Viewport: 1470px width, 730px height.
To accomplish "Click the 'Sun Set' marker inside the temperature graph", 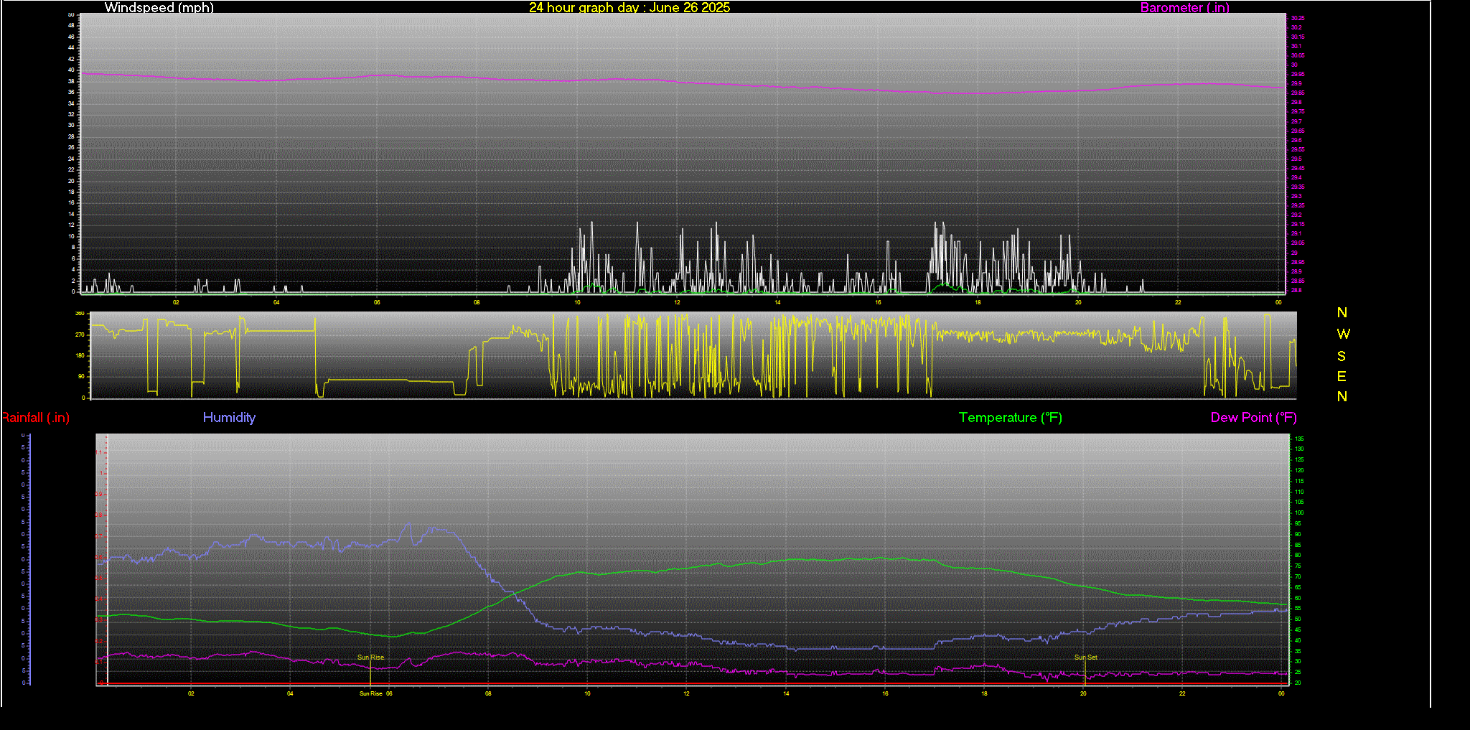I will point(1086,658).
